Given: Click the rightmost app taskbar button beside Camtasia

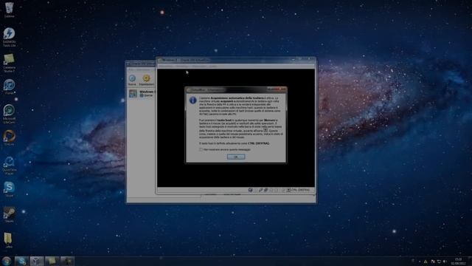Looking at the screenshot, I should [x=67, y=261].
